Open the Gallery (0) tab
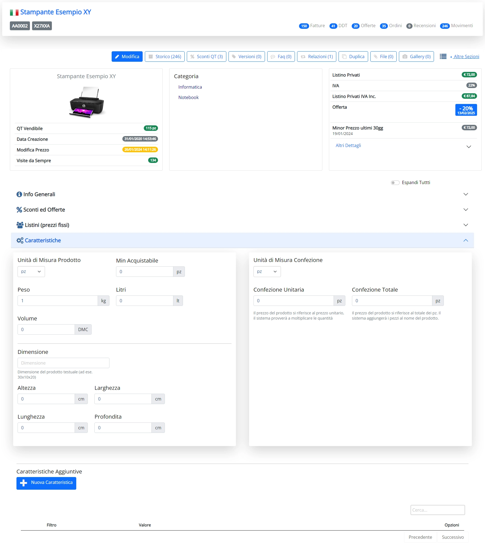 pyautogui.click(x=416, y=57)
